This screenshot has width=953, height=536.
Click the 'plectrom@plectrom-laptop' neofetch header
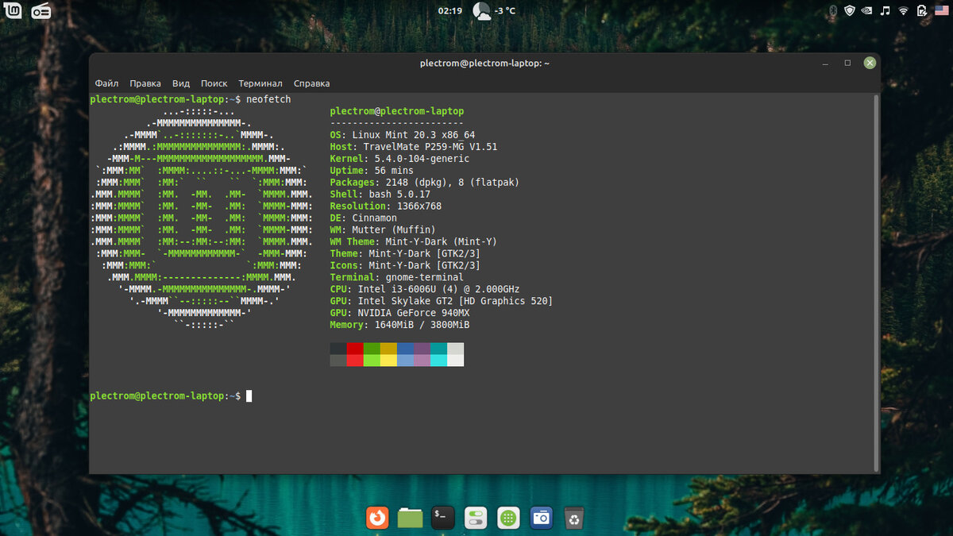397,111
